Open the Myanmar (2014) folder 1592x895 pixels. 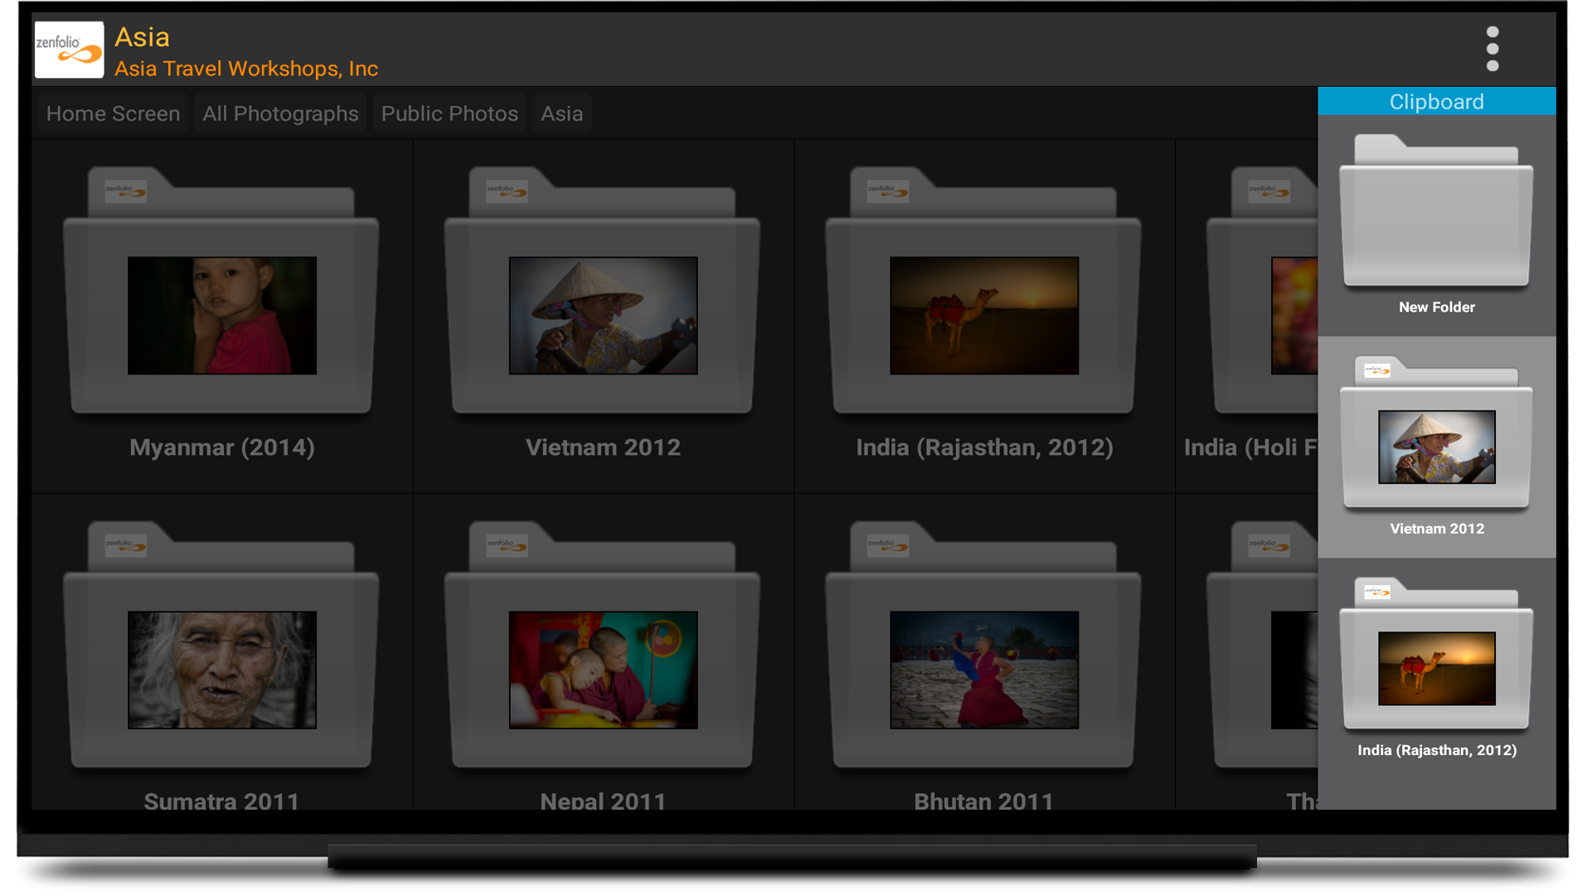[221, 315]
